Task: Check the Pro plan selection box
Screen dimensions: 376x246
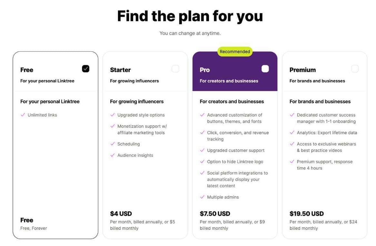Action: [265, 68]
